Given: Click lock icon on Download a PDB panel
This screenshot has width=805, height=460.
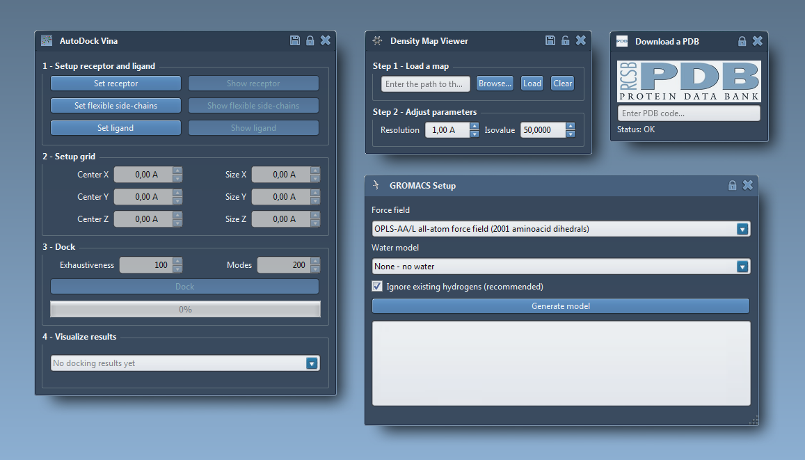Looking at the screenshot, I should (x=742, y=41).
